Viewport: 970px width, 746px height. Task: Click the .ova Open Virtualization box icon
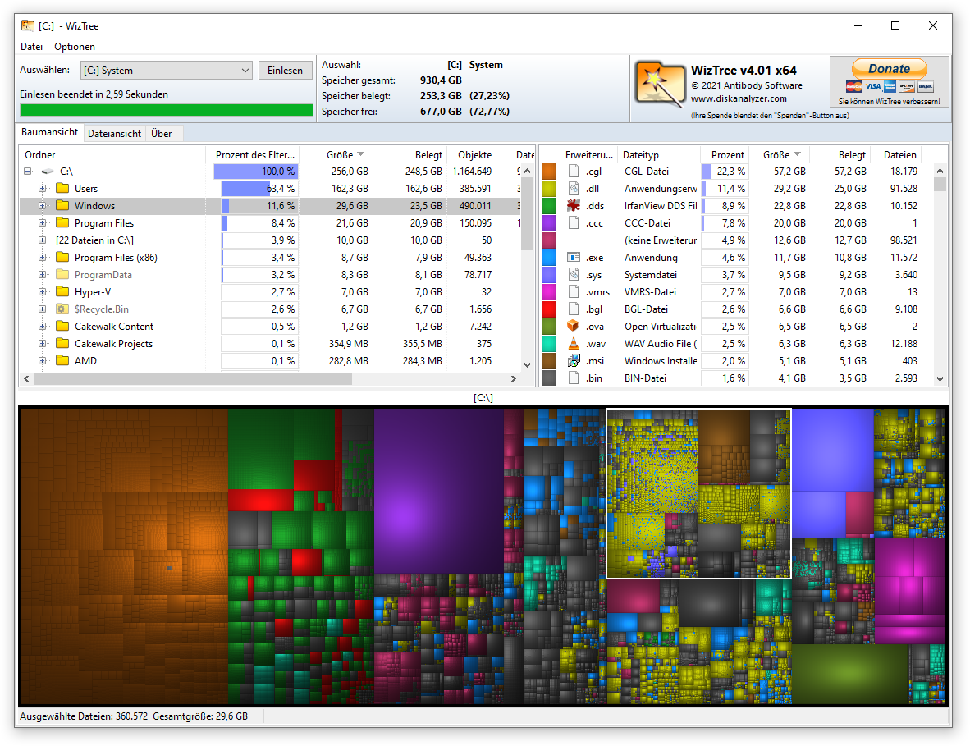click(573, 327)
